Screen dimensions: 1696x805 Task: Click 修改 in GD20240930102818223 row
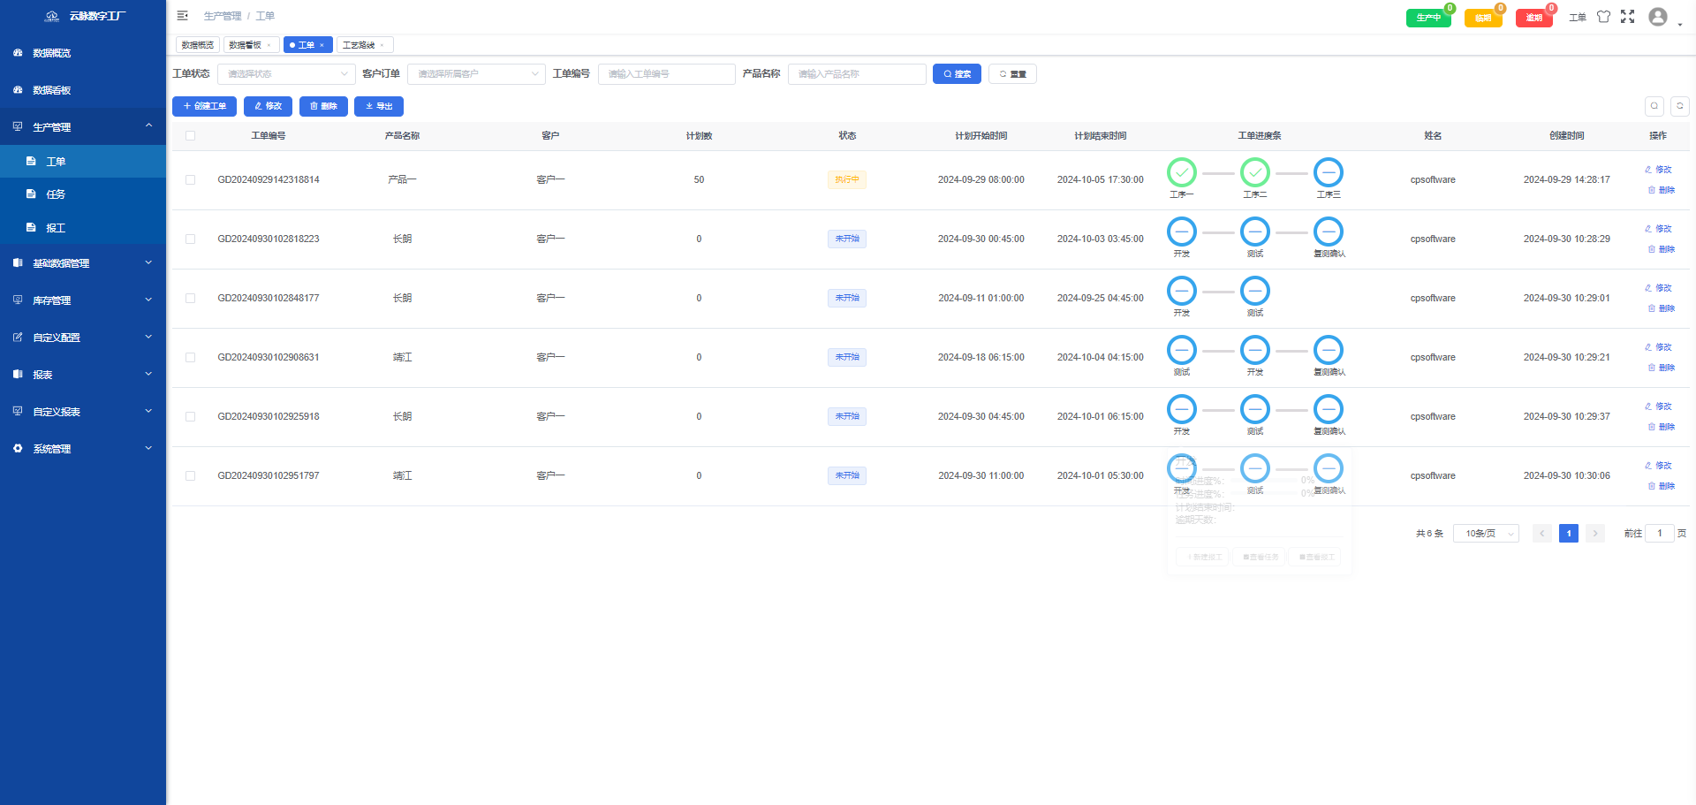[1658, 229]
